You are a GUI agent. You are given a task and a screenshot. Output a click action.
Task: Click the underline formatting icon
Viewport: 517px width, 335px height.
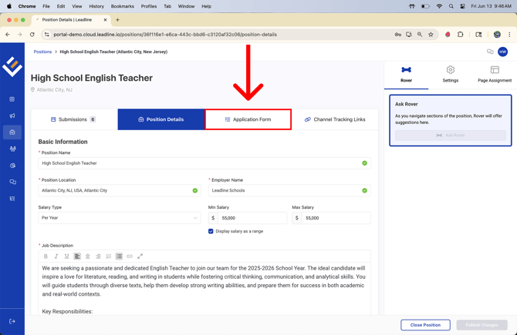66,256
